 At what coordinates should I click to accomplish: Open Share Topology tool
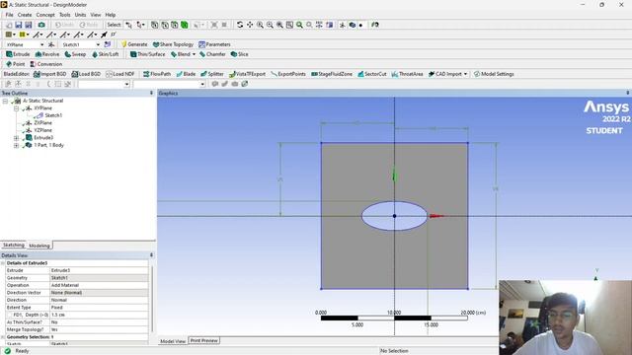pyautogui.click(x=173, y=44)
